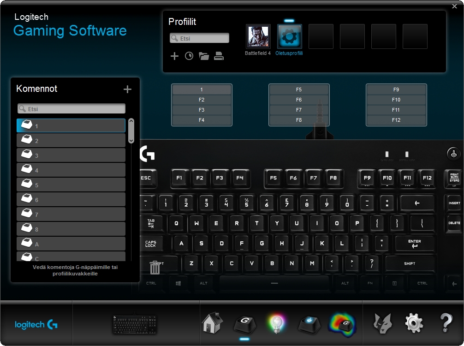
Task: Select command 7 in Komennot list
Action: [71, 214]
